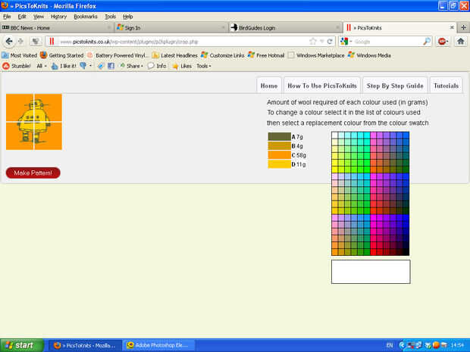Click the EN language indicator in tray
This screenshot has height=352, width=470.
coord(390,345)
